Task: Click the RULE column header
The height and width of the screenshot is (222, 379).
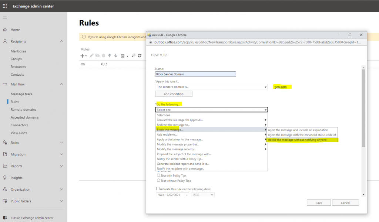Action: tap(104, 64)
